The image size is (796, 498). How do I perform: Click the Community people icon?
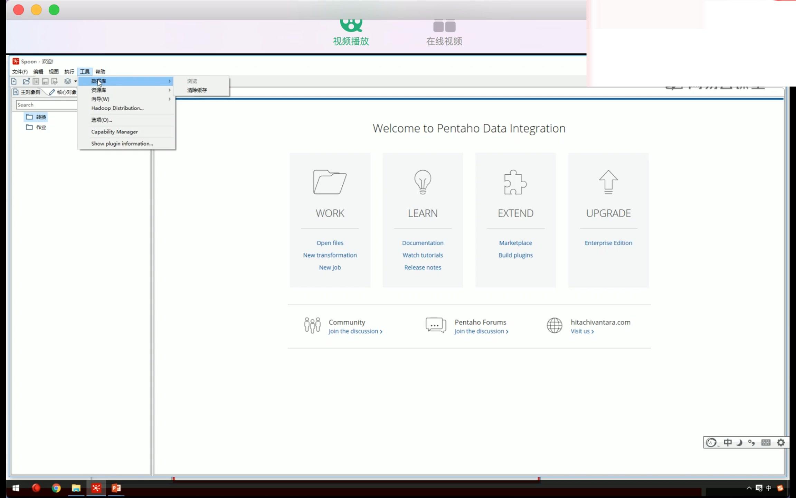click(x=312, y=325)
